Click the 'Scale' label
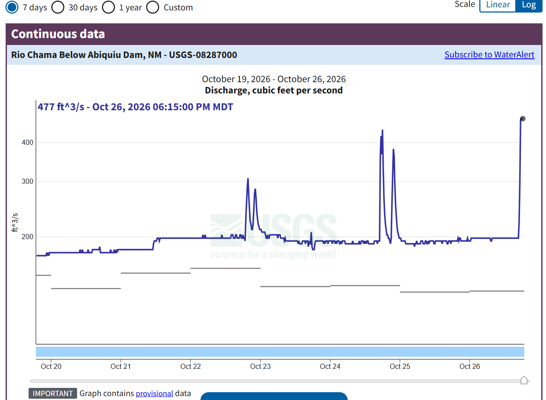The image size is (546, 400). [465, 4]
